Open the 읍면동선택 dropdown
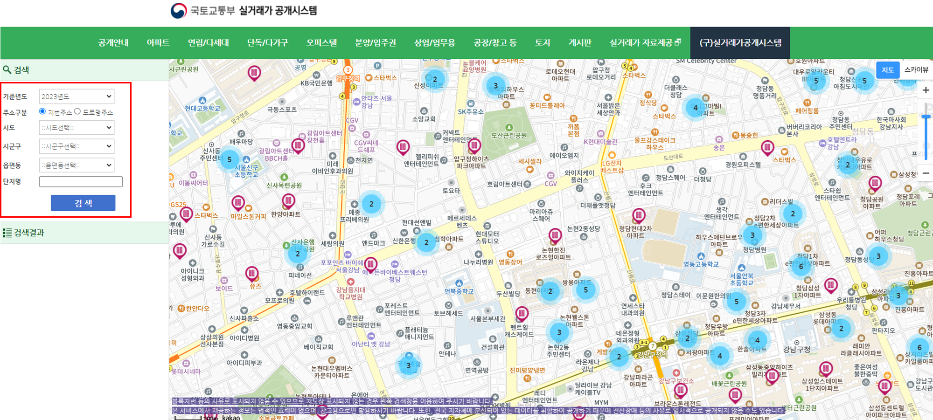This screenshot has height=420, width=933. click(77, 165)
